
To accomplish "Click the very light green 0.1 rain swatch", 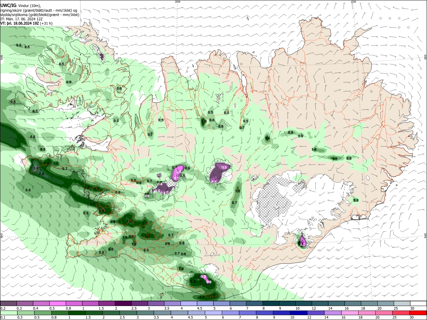I will point(8,313).
